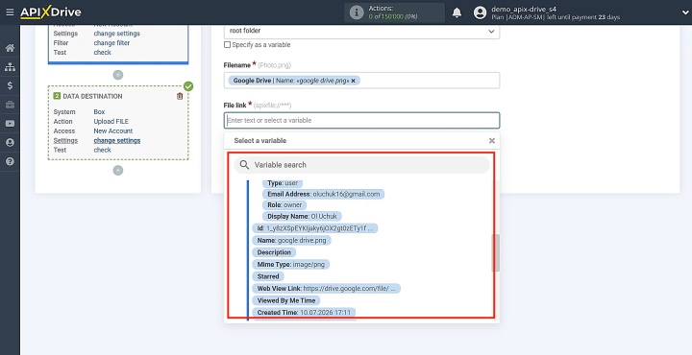The height and width of the screenshot is (355, 692).
Task: Click the Upload FILE action value
Action: tap(111, 122)
